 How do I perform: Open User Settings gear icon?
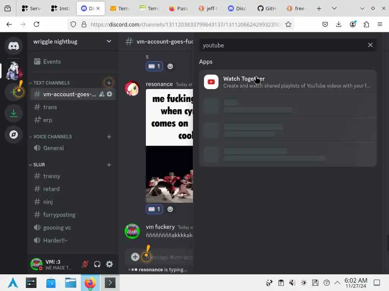click(109, 264)
